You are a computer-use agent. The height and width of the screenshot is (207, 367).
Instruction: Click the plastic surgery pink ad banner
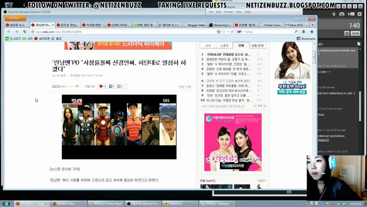click(x=233, y=142)
